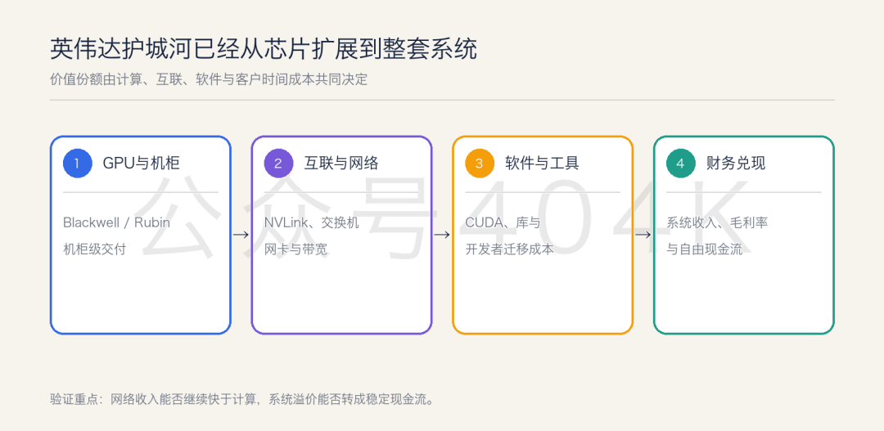Click the footer note starting with 验证重点
884x431 pixels.
pyautogui.click(x=241, y=400)
